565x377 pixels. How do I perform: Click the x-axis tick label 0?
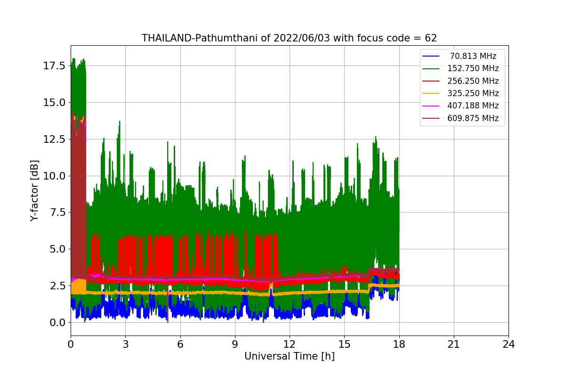pyautogui.click(x=71, y=344)
